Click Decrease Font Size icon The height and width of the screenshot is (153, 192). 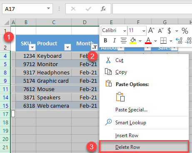point(161,30)
